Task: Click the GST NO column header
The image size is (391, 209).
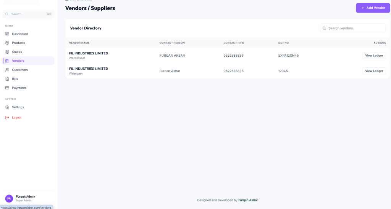Action: [284, 43]
